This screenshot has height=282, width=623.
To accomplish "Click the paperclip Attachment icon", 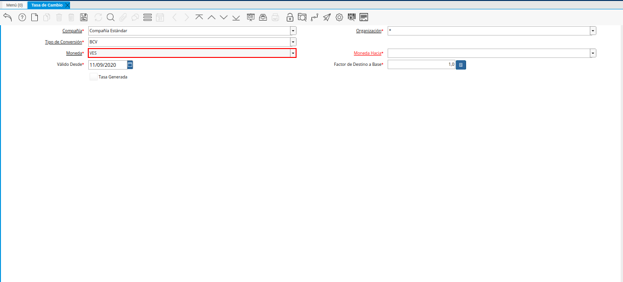I will coord(123,17).
